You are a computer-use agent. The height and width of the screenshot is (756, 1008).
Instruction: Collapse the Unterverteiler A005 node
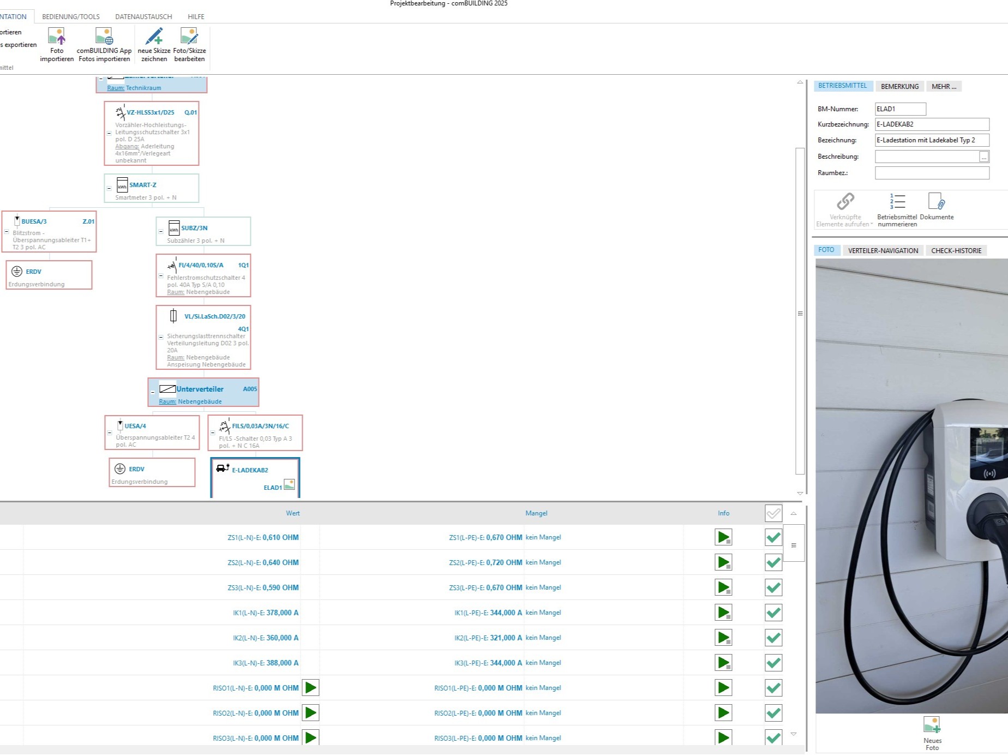153,392
